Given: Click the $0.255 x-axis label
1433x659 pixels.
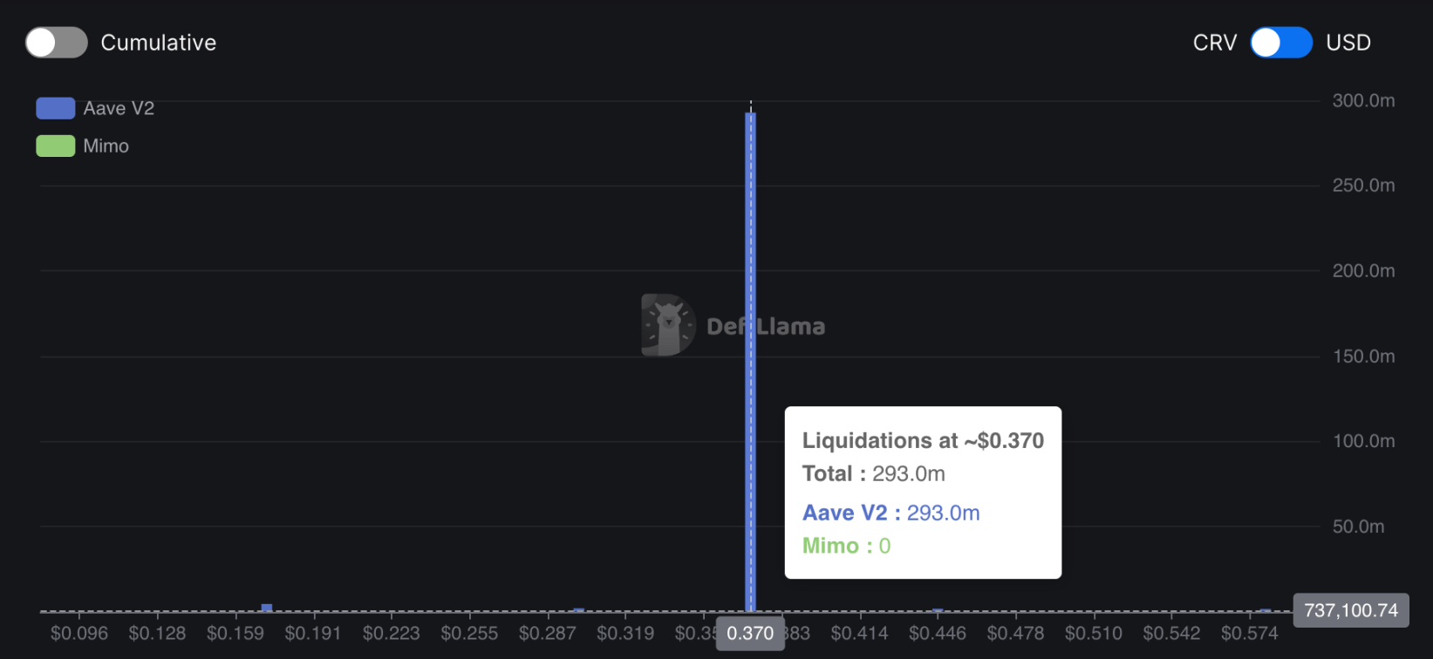Looking at the screenshot, I should (469, 633).
